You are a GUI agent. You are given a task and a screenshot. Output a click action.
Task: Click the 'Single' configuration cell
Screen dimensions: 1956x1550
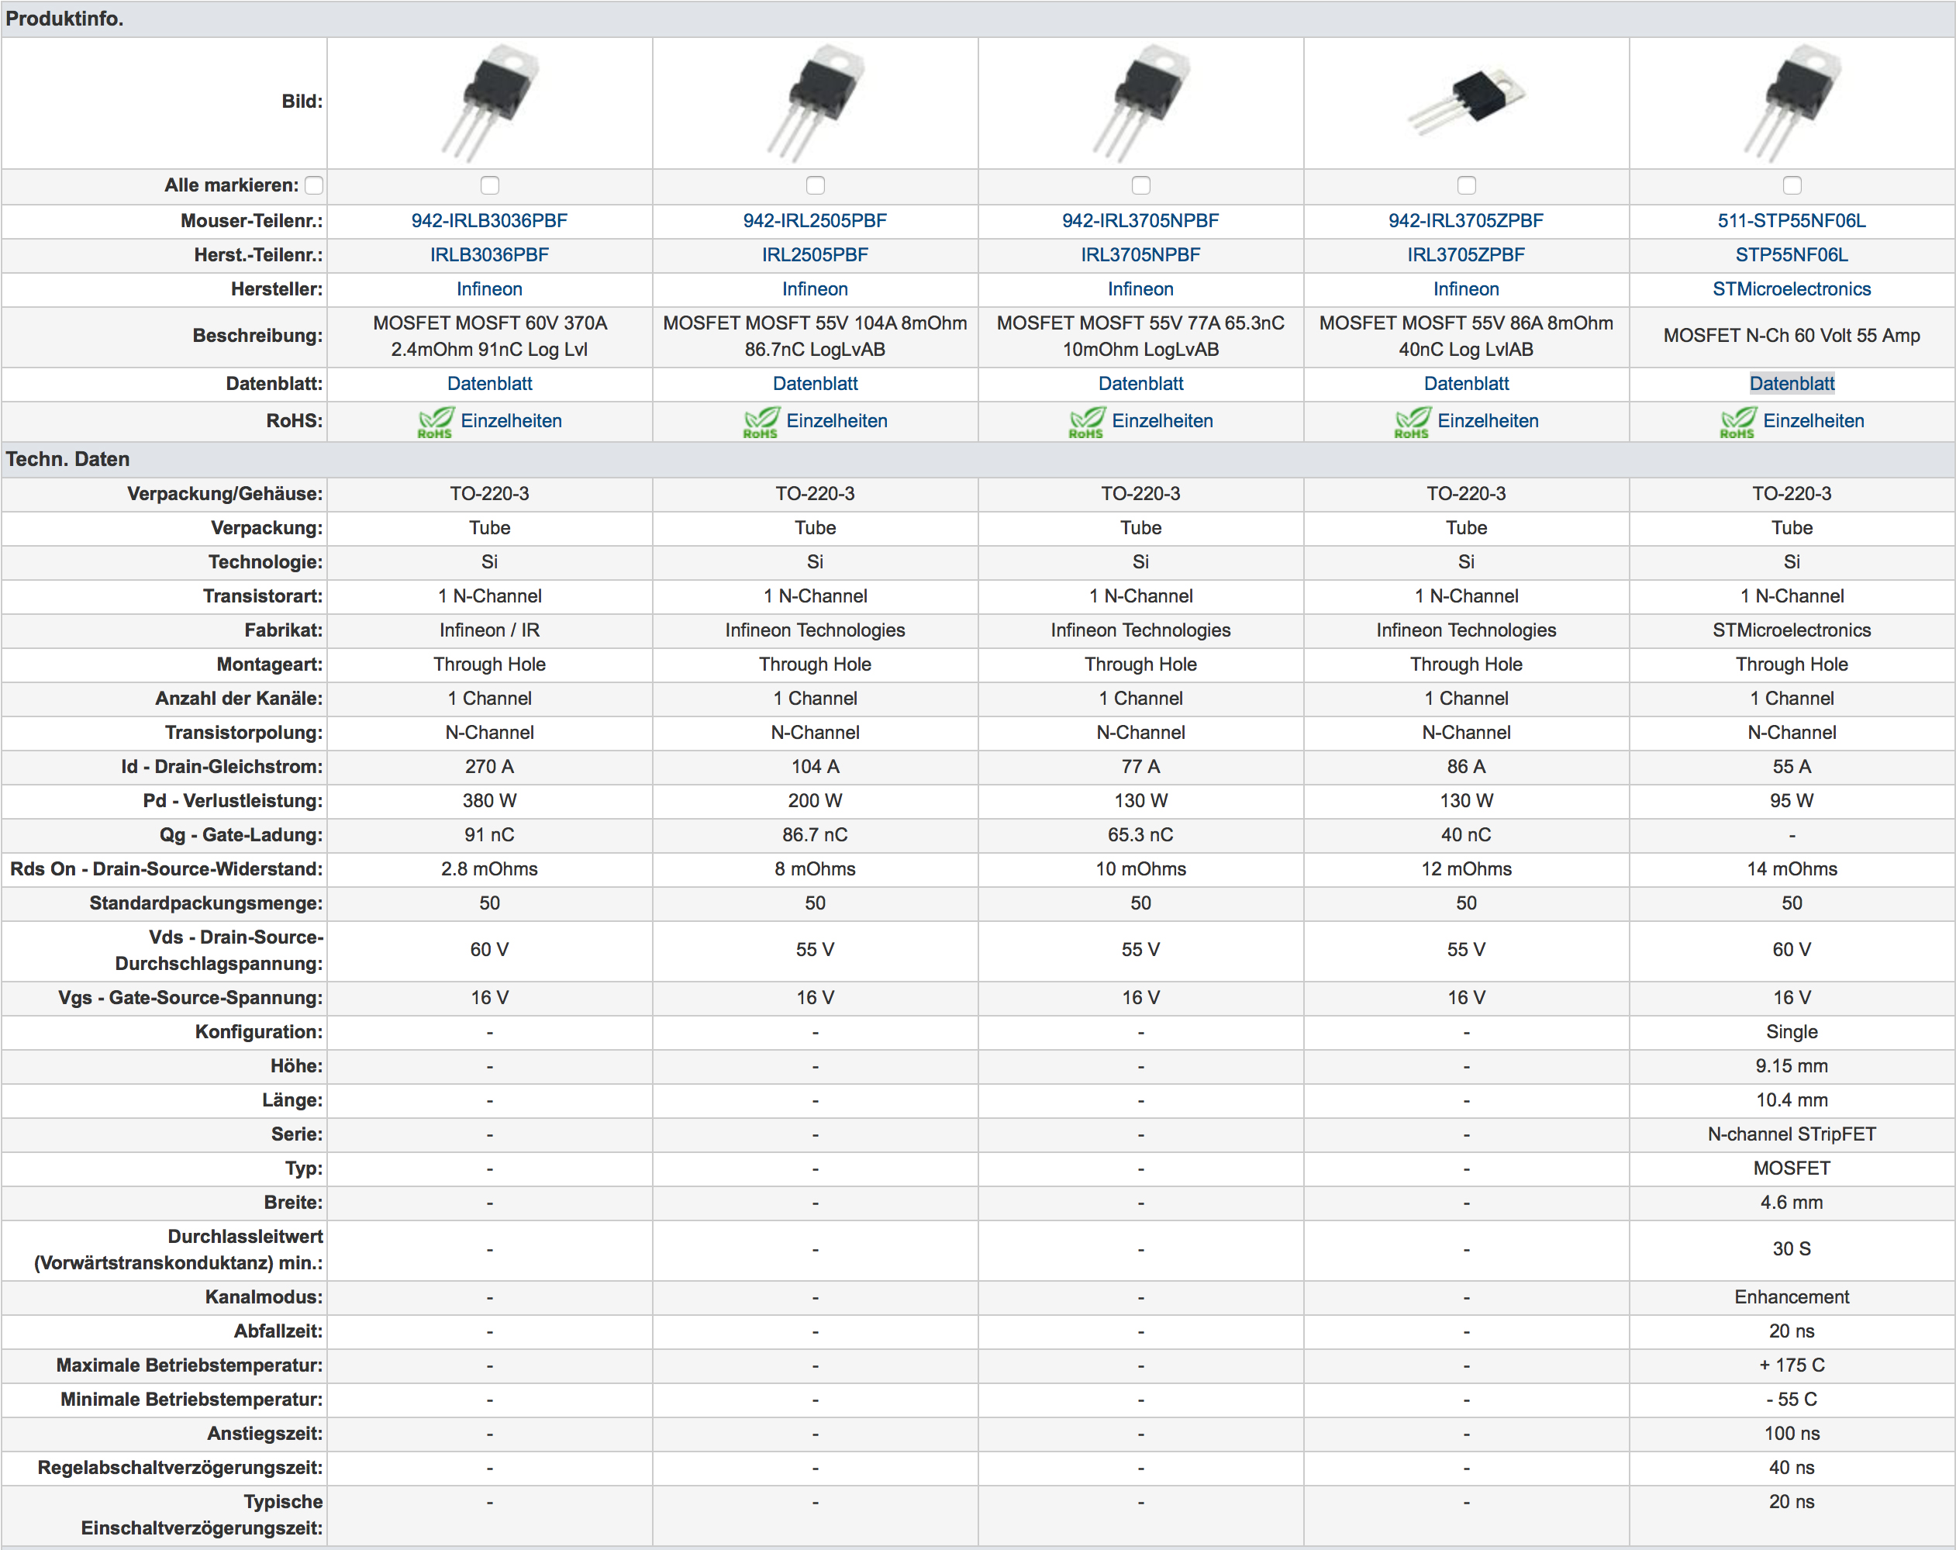[x=1792, y=1033]
